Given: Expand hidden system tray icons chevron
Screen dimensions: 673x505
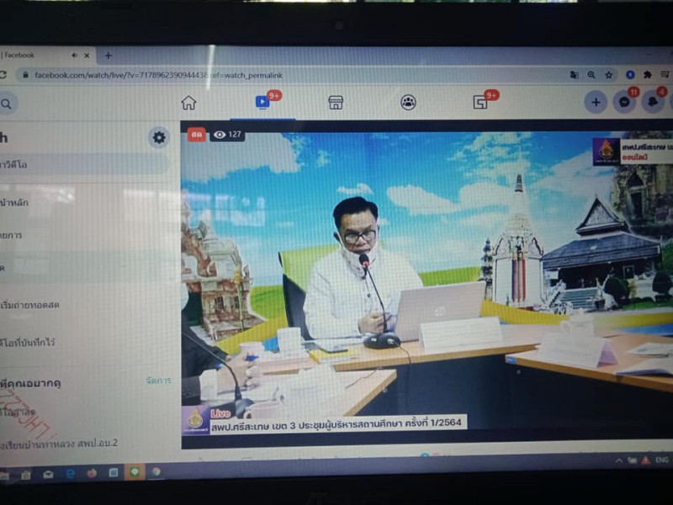Looking at the screenshot, I should [x=619, y=460].
